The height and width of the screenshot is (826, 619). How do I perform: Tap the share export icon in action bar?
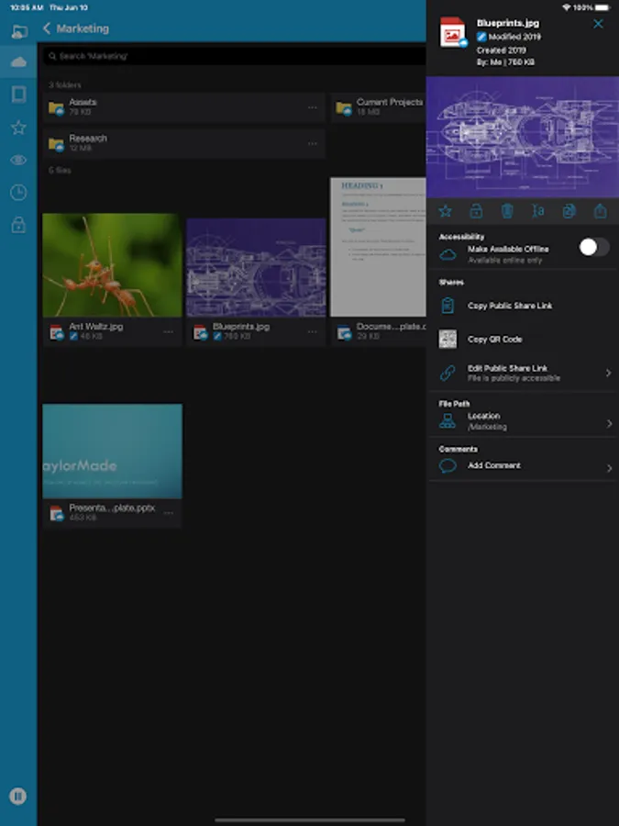pyautogui.click(x=600, y=211)
